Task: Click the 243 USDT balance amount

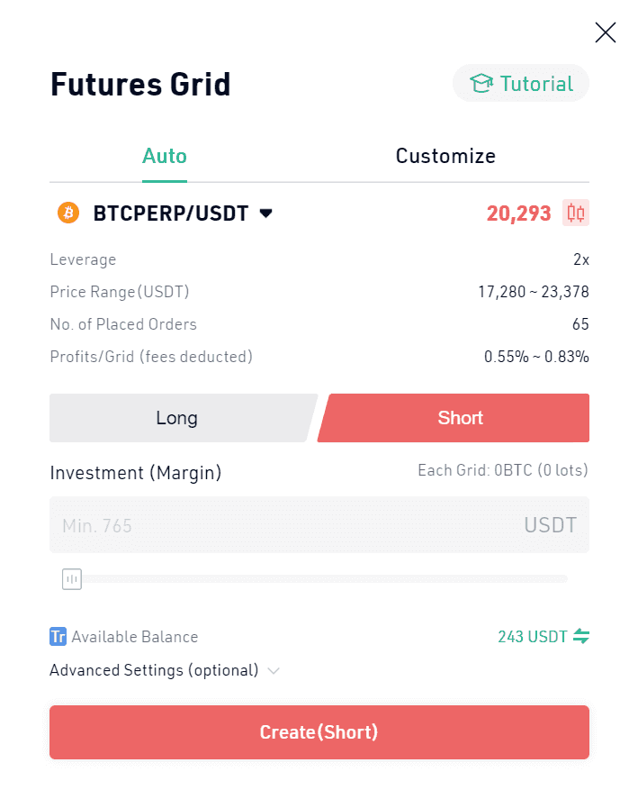Action: pos(532,637)
